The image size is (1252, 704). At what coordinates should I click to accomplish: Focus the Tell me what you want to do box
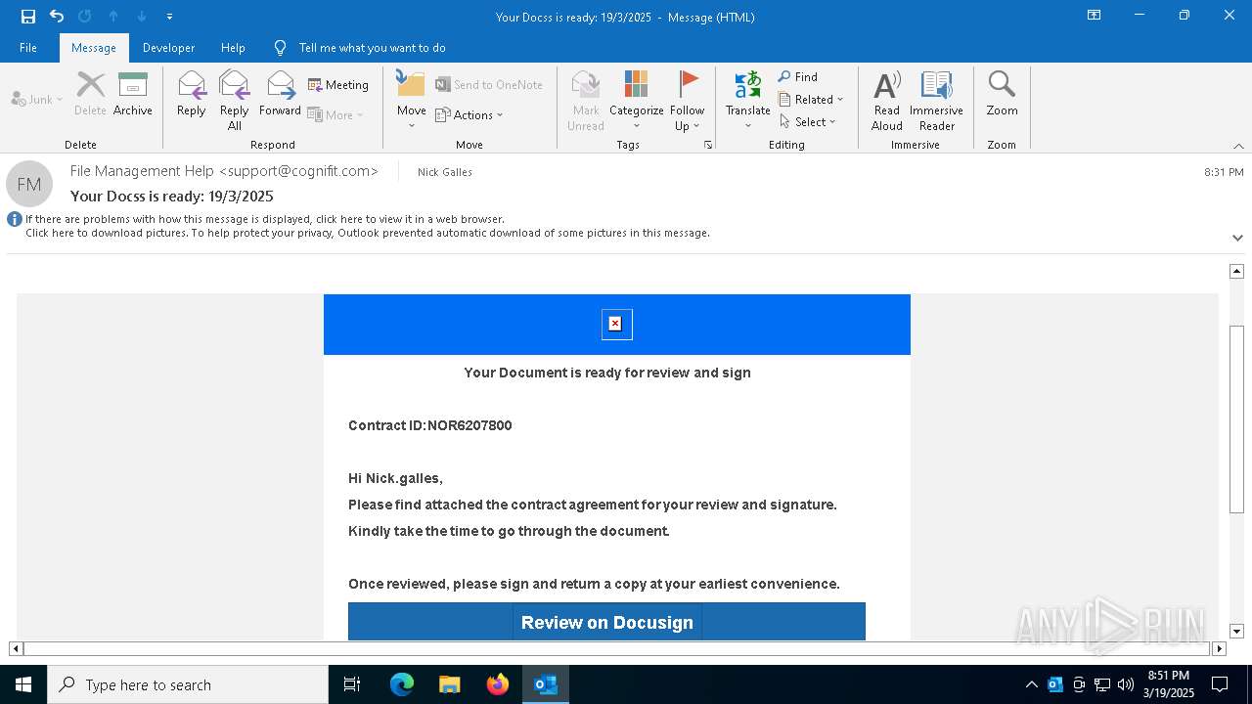pos(372,48)
